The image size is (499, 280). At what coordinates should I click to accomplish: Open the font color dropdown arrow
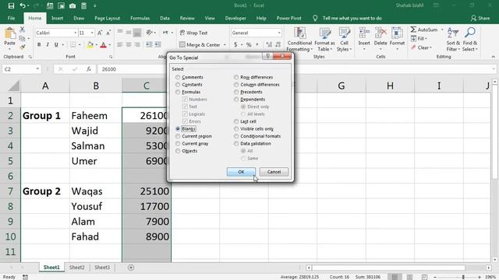coord(109,45)
